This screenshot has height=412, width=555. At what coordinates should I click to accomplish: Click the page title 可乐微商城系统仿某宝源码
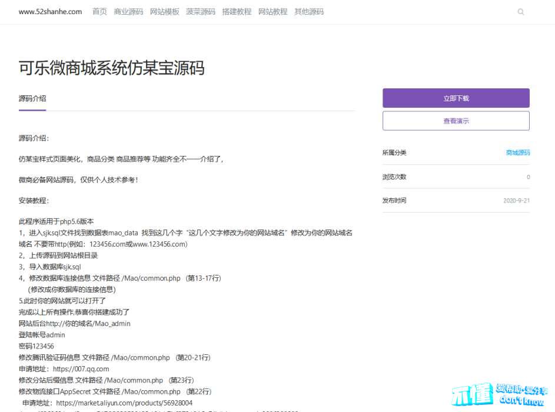click(112, 68)
